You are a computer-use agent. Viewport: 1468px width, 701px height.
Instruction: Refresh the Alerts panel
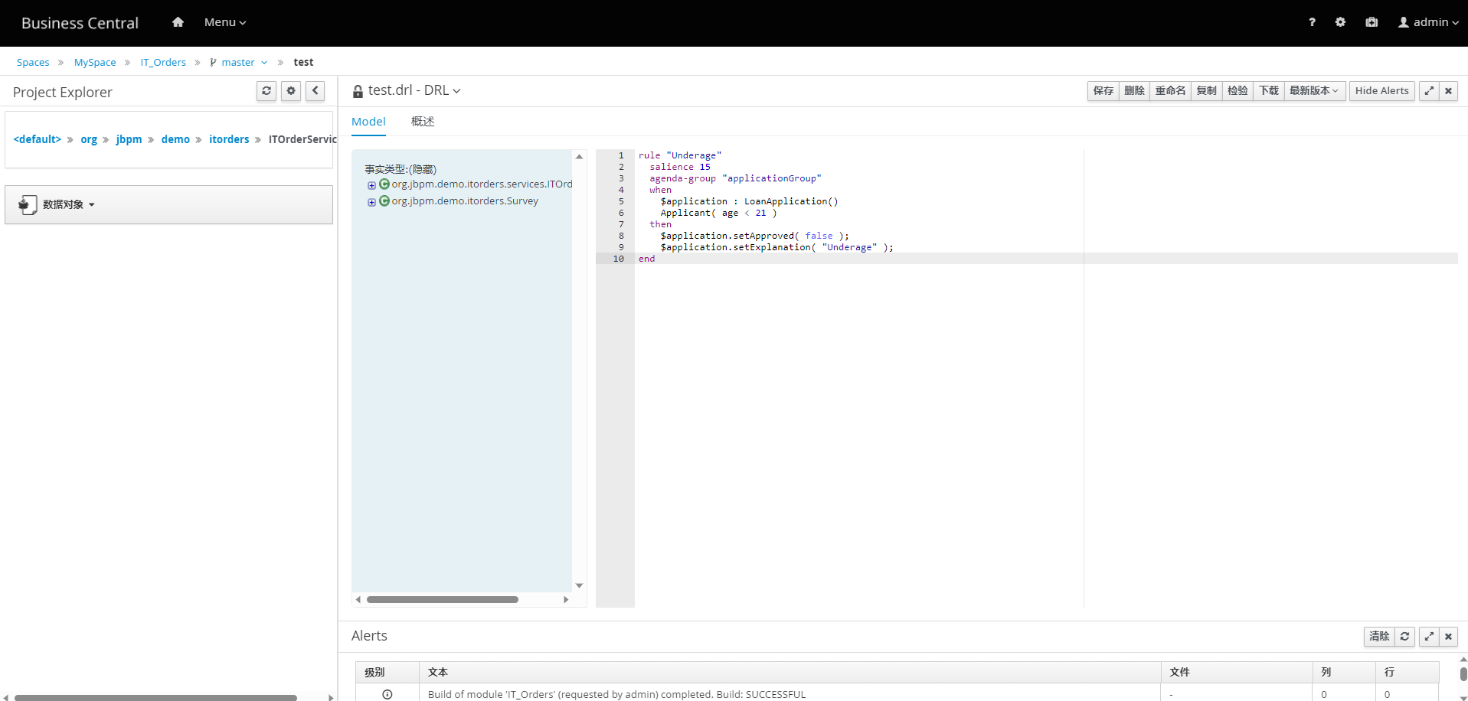point(1404,636)
